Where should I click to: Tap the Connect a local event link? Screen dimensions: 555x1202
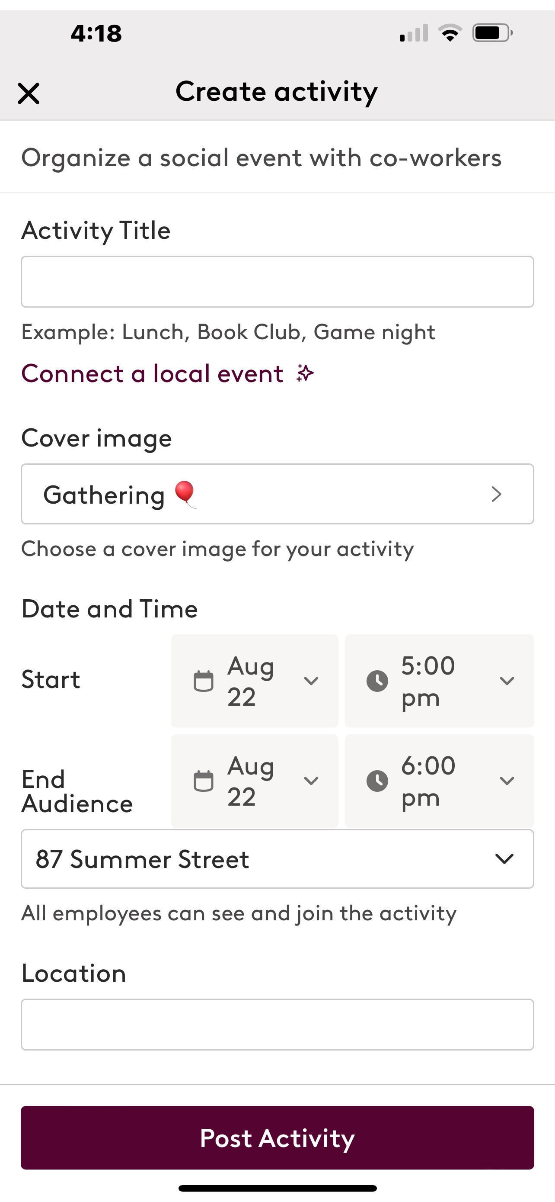[x=153, y=374]
